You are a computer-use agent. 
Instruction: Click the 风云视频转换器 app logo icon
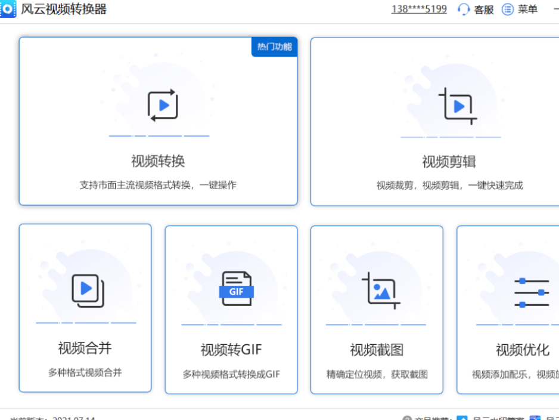click(8, 9)
